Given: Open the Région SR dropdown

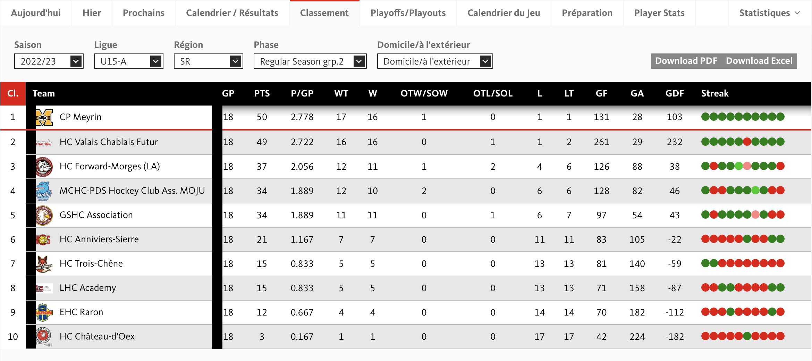Looking at the screenshot, I should pyautogui.click(x=208, y=61).
